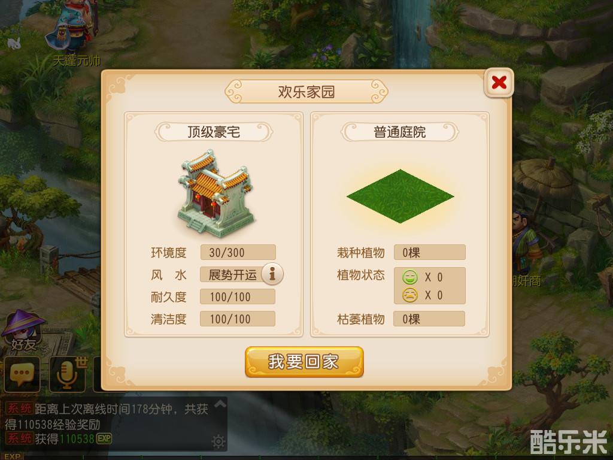Viewport: 613px width, 460px height.
Task: Close the 欢乐家园 dialog with red X
Action: tap(499, 83)
